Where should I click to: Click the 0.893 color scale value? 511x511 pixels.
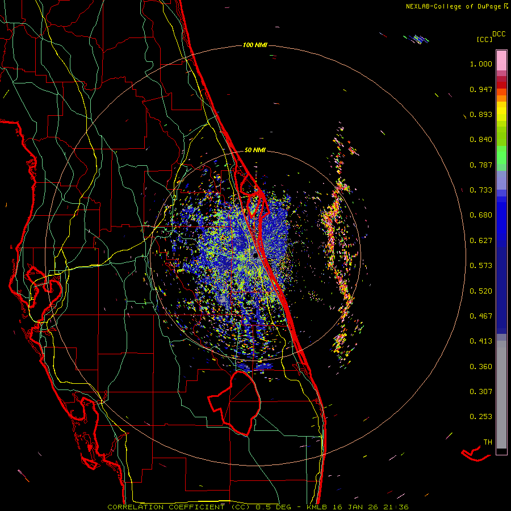(x=481, y=114)
